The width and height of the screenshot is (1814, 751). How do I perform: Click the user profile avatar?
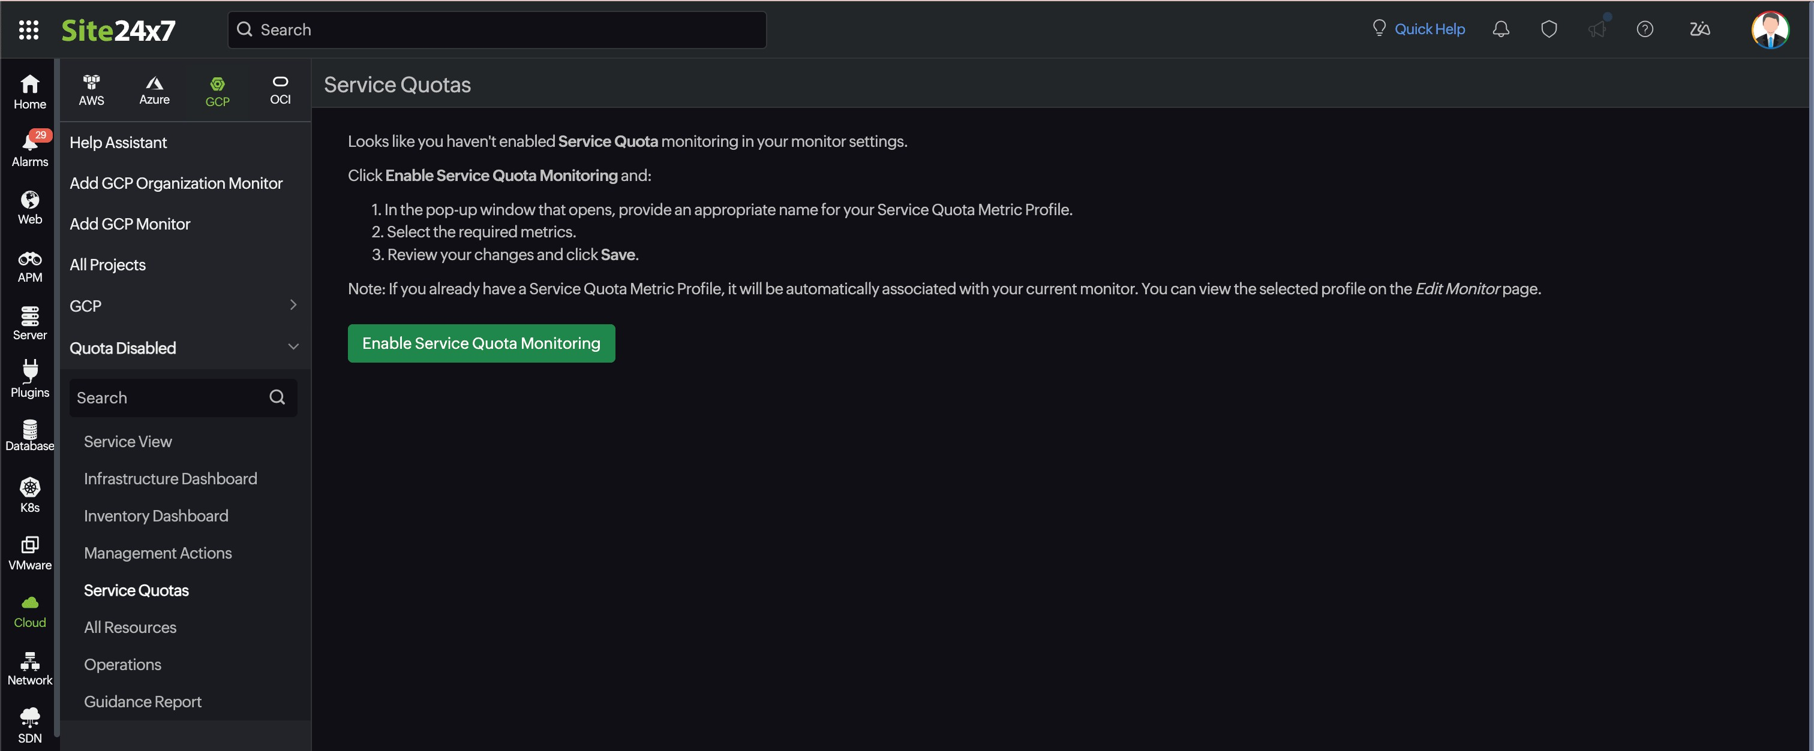tap(1769, 29)
